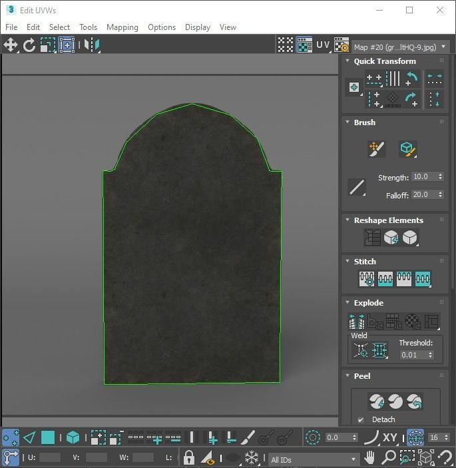Toggle show map checker background icon
This screenshot has width=456, height=468.
click(x=304, y=45)
